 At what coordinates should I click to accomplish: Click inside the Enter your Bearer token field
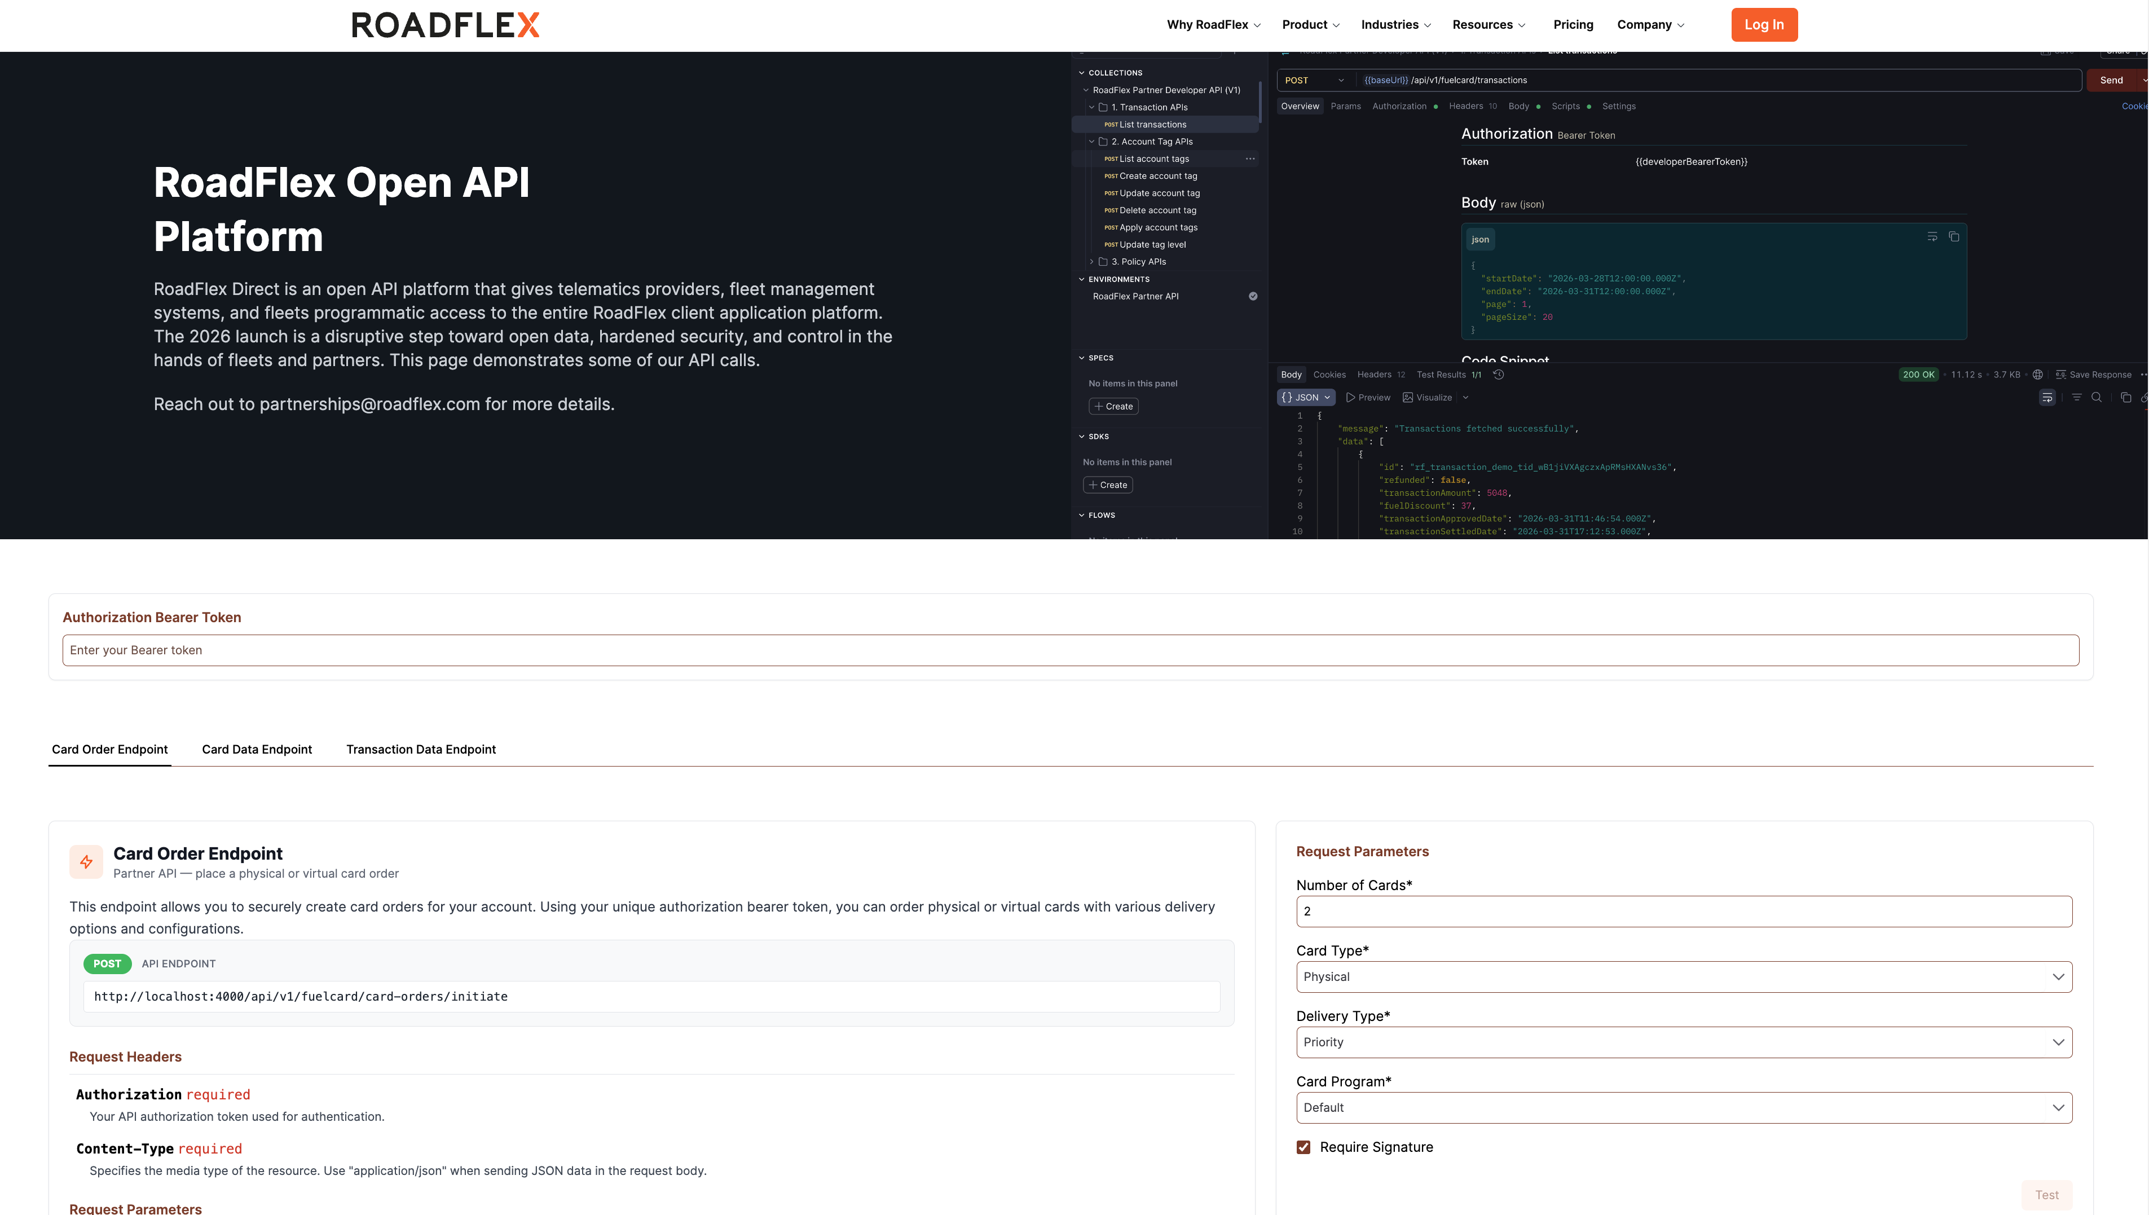pyautogui.click(x=1071, y=651)
